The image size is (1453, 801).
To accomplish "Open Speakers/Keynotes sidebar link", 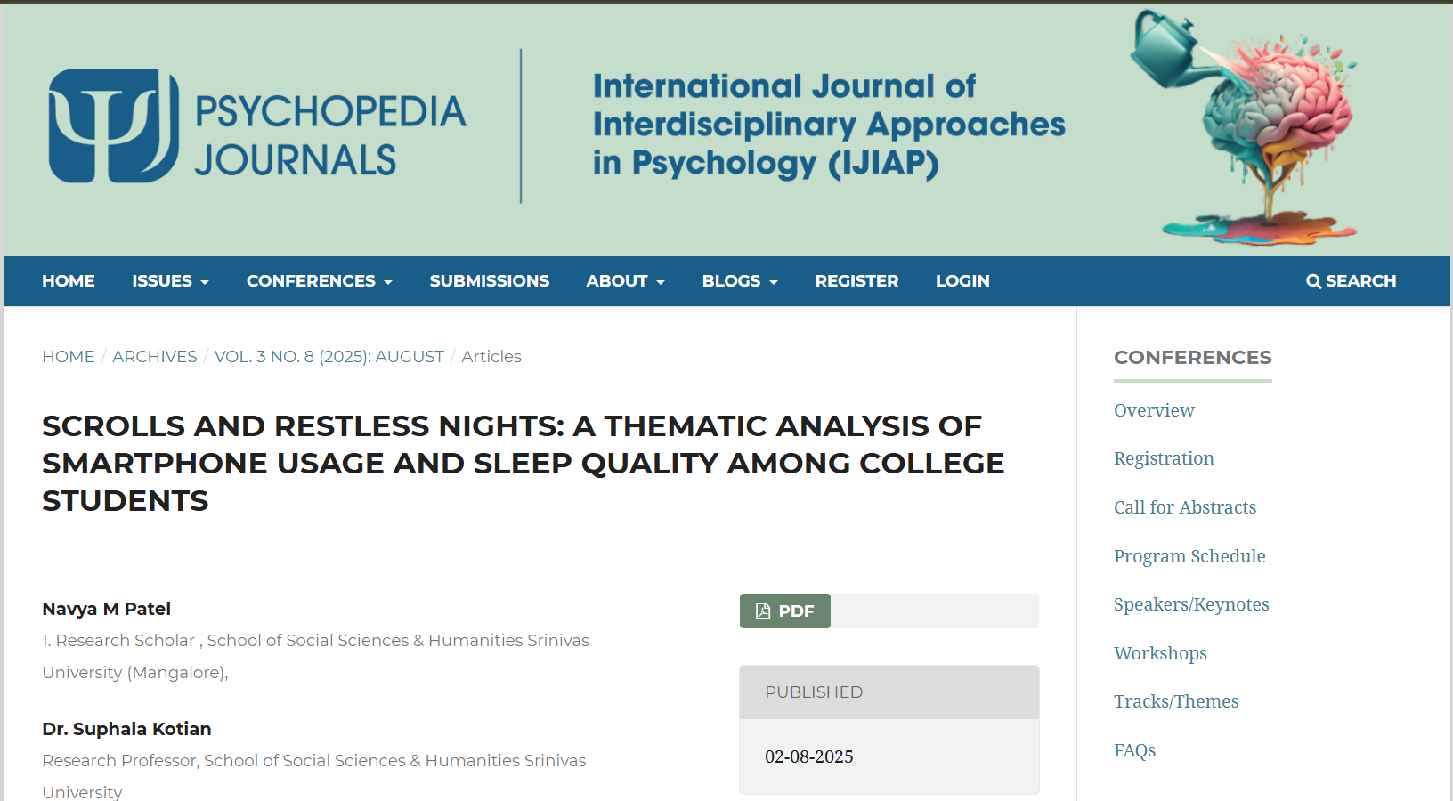I will coord(1191,604).
